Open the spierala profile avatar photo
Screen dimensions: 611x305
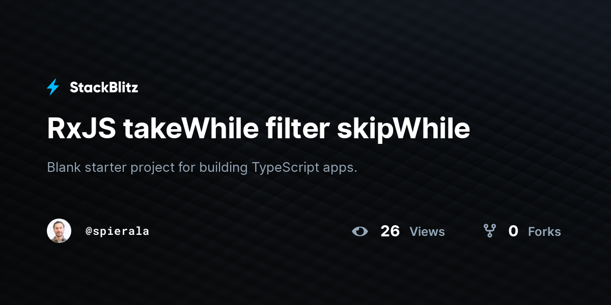(x=59, y=231)
